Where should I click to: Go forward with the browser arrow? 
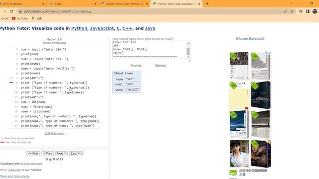click(4, 11)
